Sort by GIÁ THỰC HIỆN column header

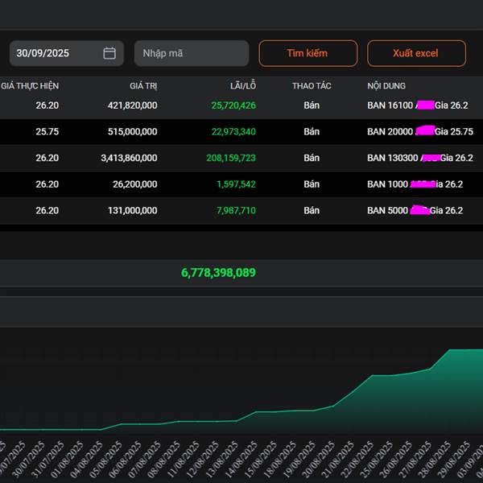(x=30, y=85)
